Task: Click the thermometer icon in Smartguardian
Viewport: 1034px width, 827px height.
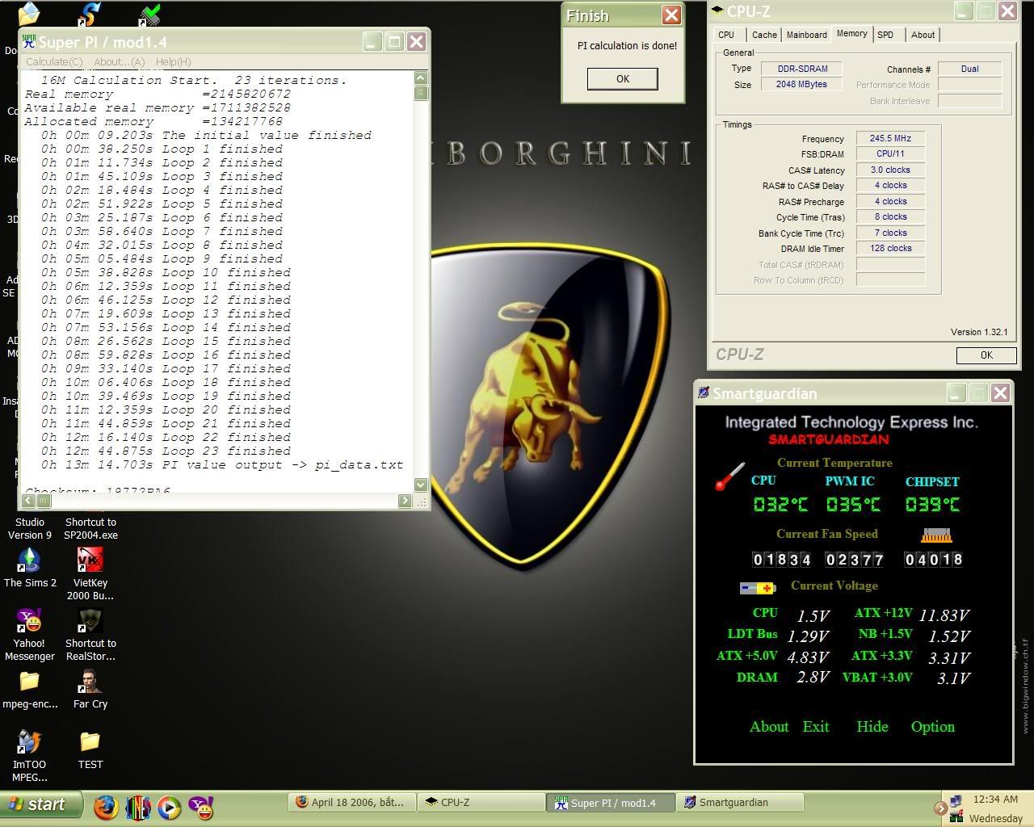Action: (729, 476)
